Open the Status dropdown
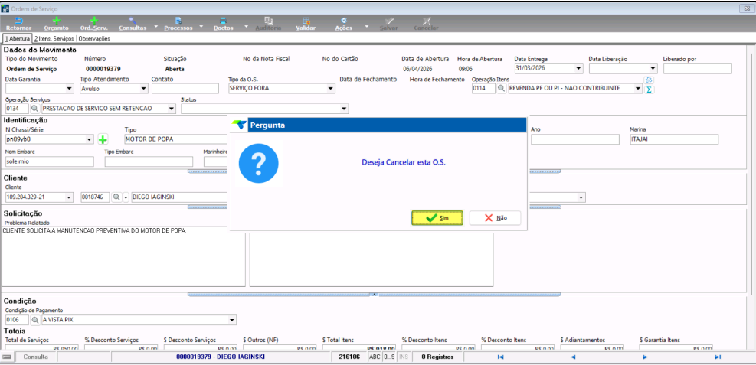The height and width of the screenshot is (365, 756). 344,109
